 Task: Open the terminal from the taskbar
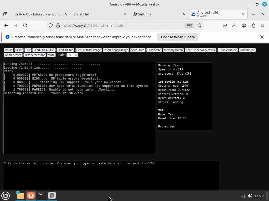(41, 196)
